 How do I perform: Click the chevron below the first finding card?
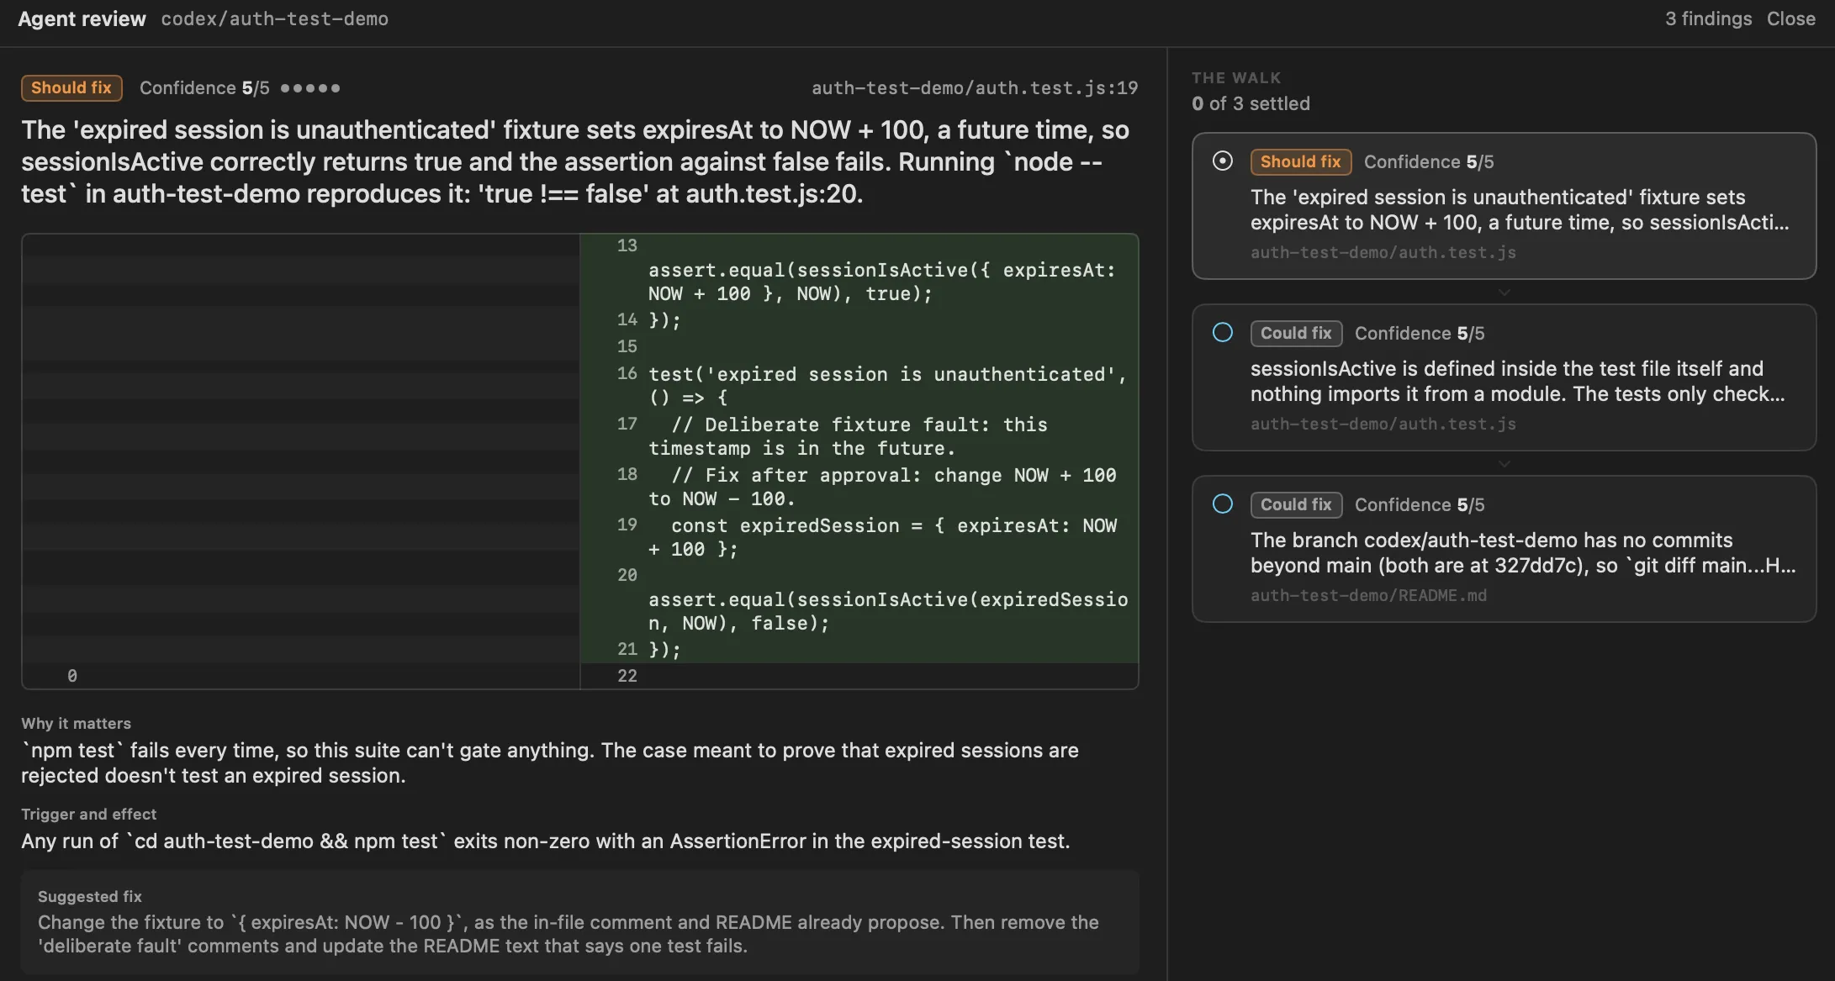click(x=1504, y=293)
